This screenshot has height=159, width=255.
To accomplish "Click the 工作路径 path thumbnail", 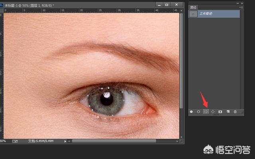I will tap(193, 14).
